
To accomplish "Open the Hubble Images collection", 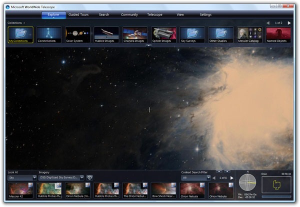I will [x=106, y=35].
